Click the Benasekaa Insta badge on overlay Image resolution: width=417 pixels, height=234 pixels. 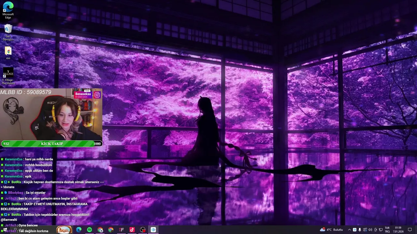tap(83, 95)
